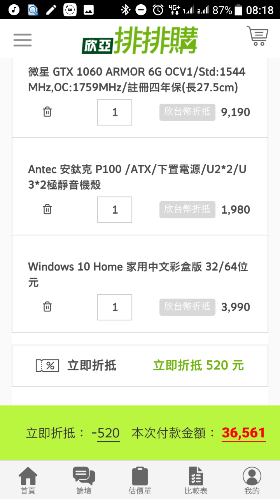Tap the red 36,561 payment total
Viewport: 280px width, 499px height.
click(x=243, y=433)
